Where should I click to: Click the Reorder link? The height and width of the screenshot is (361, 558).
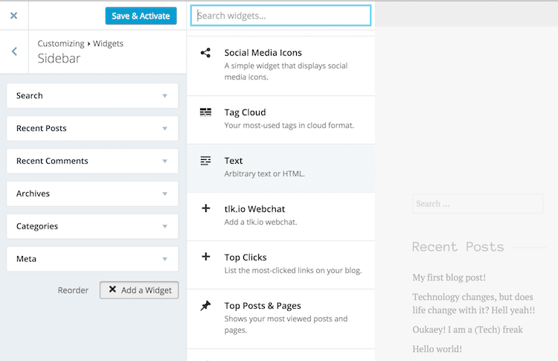73,290
